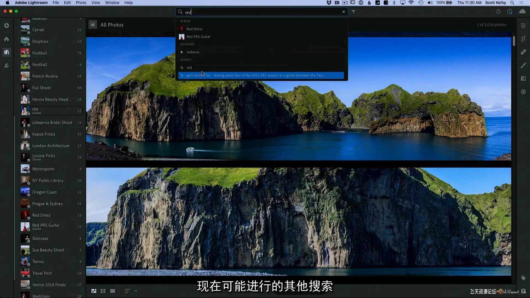Clear the search field with X
The width and height of the screenshot is (530, 298).
(x=344, y=12)
